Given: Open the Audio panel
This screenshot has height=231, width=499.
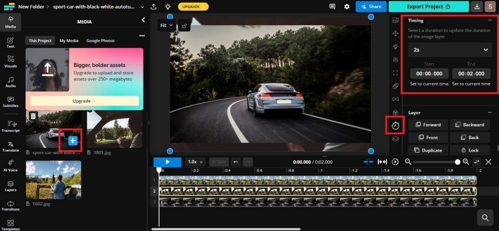Looking at the screenshot, I should (10, 82).
